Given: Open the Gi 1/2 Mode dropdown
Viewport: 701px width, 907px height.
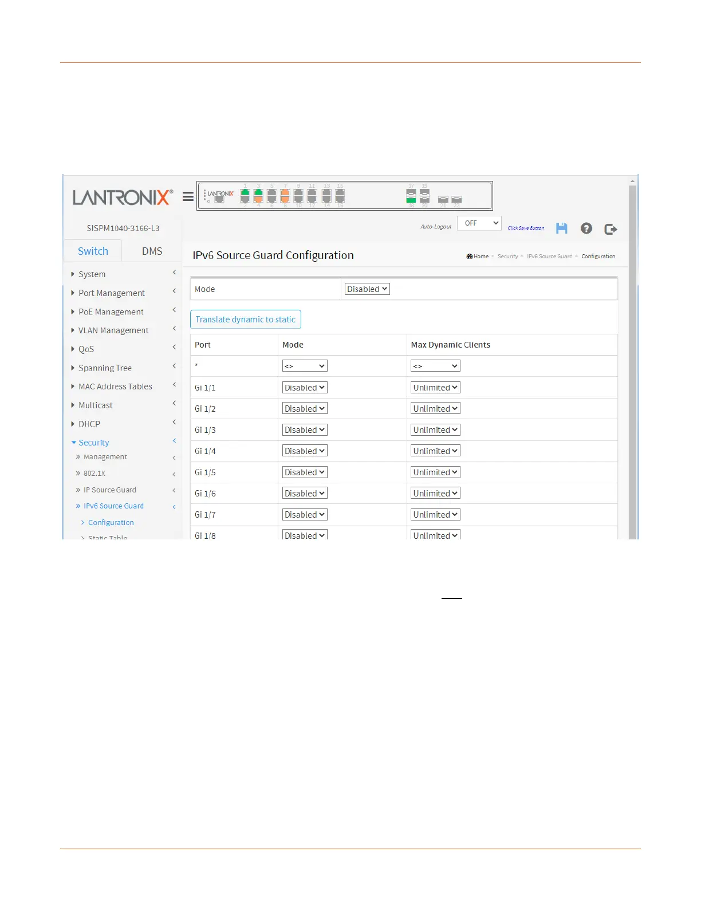Looking at the screenshot, I should pyautogui.click(x=305, y=409).
